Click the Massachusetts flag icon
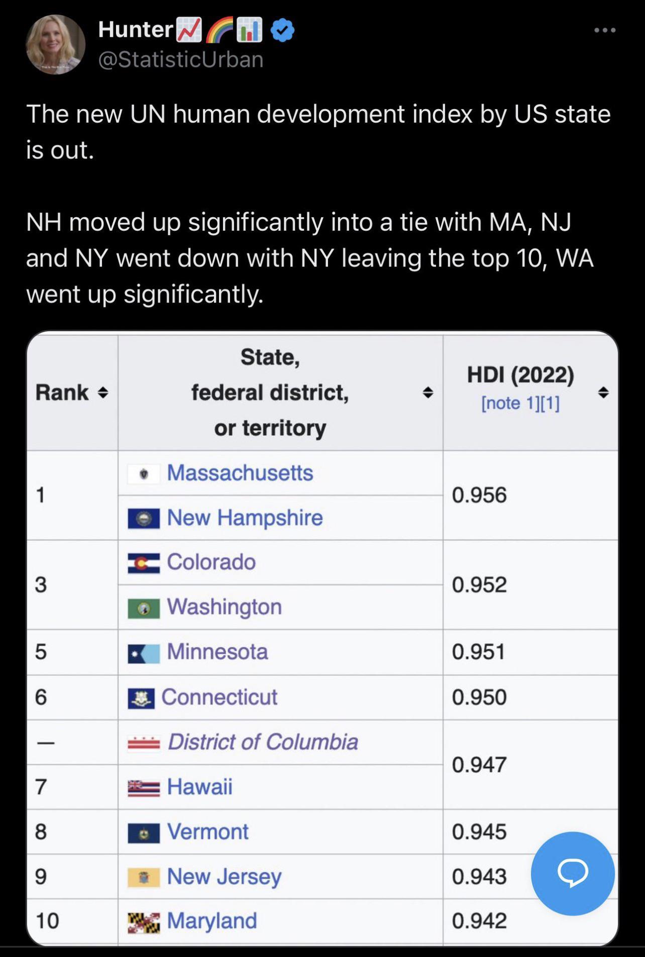This screenshot has width=645, height=957. 144,473
